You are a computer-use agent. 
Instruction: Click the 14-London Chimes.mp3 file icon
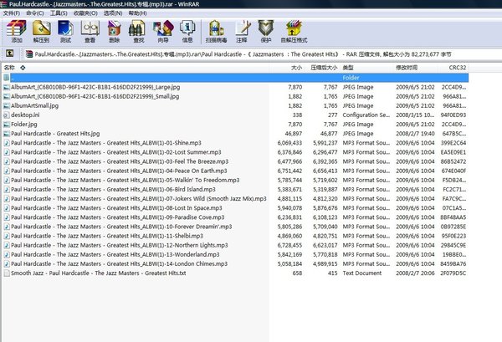(x=7, y=263)
